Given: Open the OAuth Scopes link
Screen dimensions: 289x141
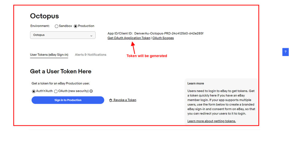Looking at the screenshot, I should [x=163, y=38].
